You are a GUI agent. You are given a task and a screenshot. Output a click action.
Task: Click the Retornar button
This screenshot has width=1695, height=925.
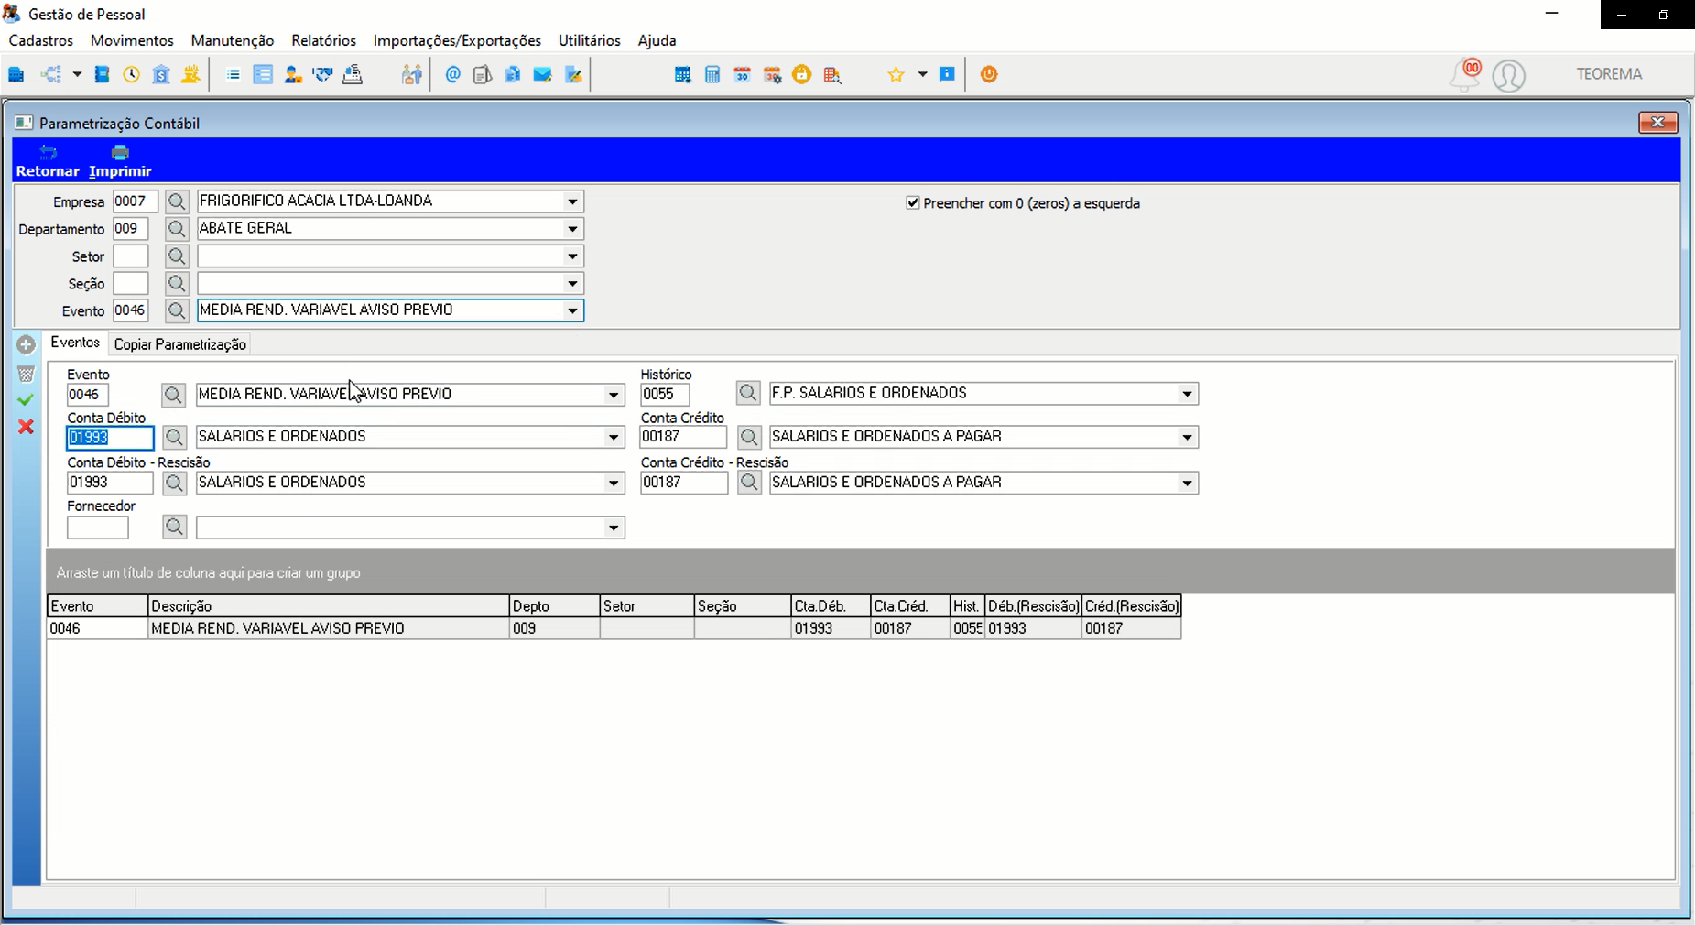[x=48, y=160]
